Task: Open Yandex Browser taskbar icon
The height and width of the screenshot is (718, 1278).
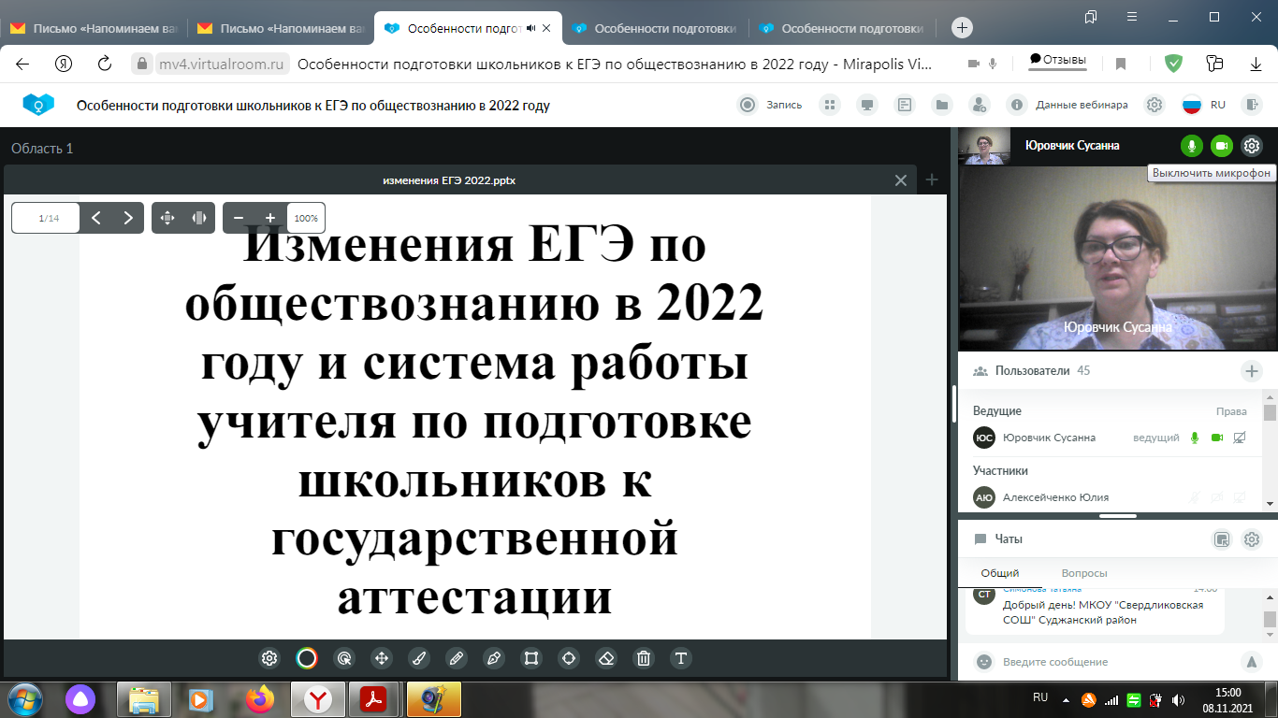Action: (x=318, y=698)
